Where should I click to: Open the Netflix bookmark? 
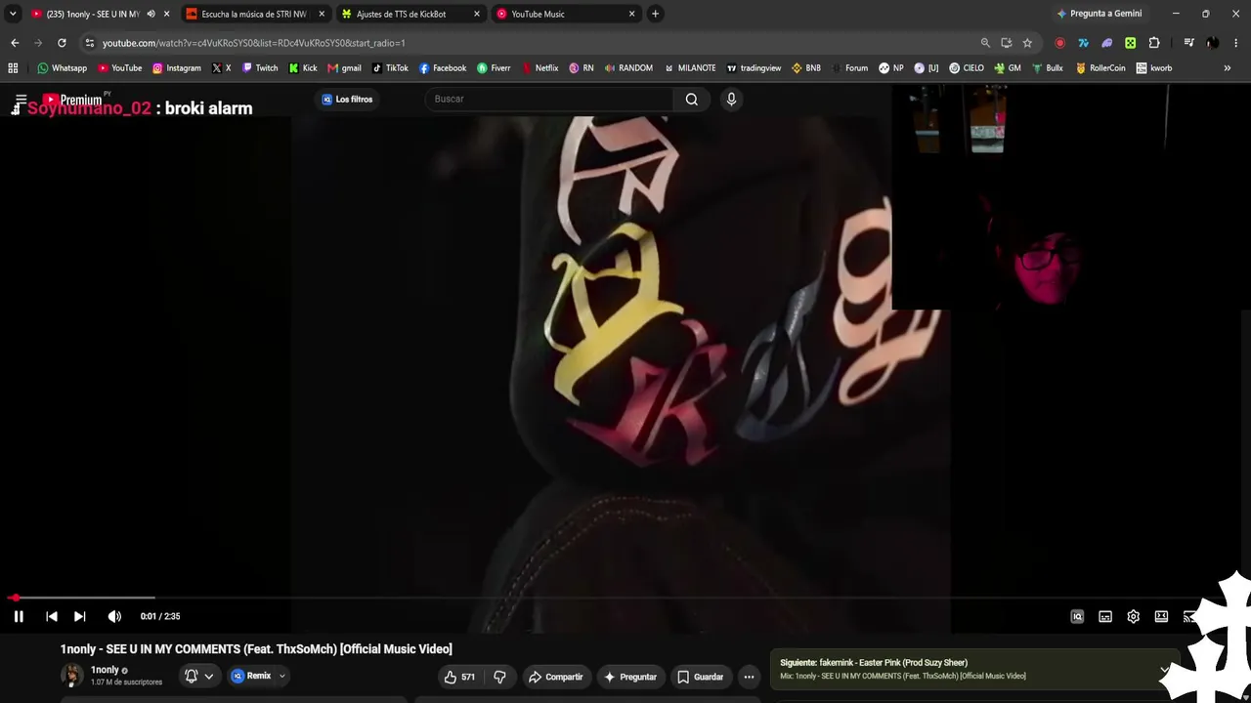tap(540, 68)
